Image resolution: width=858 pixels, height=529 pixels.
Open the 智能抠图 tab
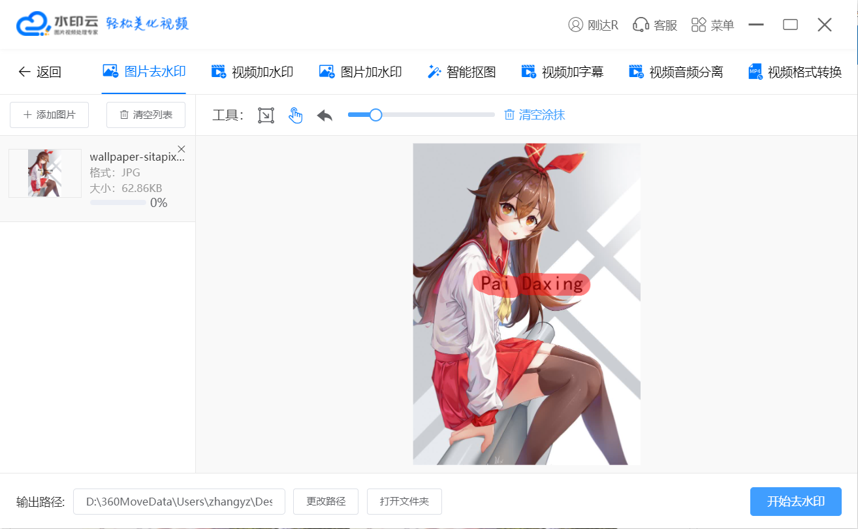click(x=462, y=72)
